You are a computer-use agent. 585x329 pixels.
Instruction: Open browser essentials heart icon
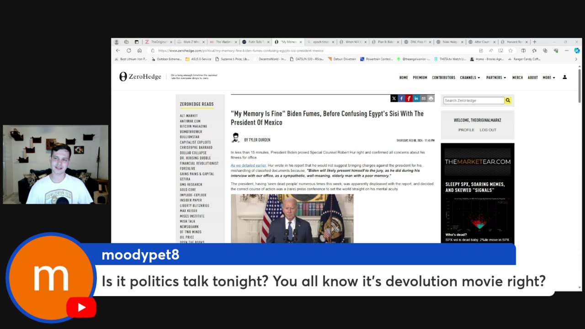(556, 51)
